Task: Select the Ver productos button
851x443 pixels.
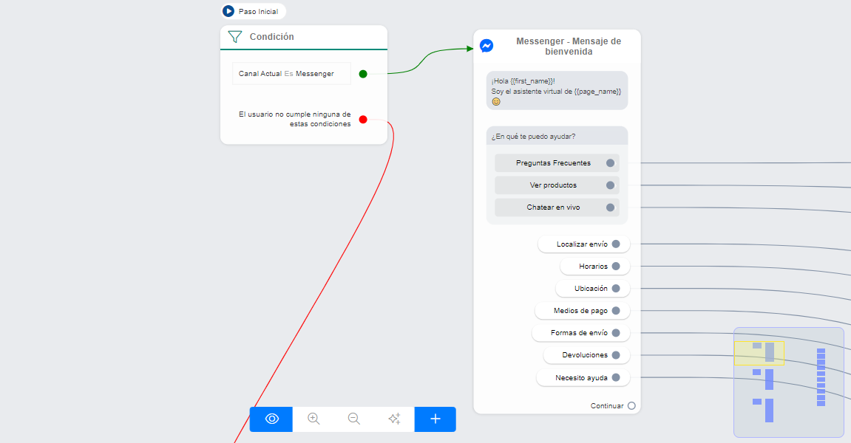Action: (553, 185)
